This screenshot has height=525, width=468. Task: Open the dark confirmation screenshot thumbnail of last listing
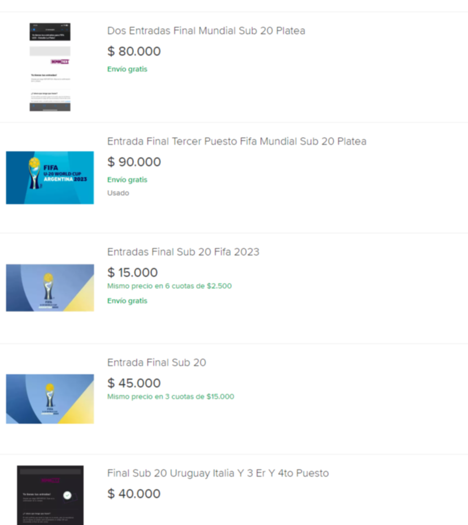pyautogui.click(x=50, y=495)
